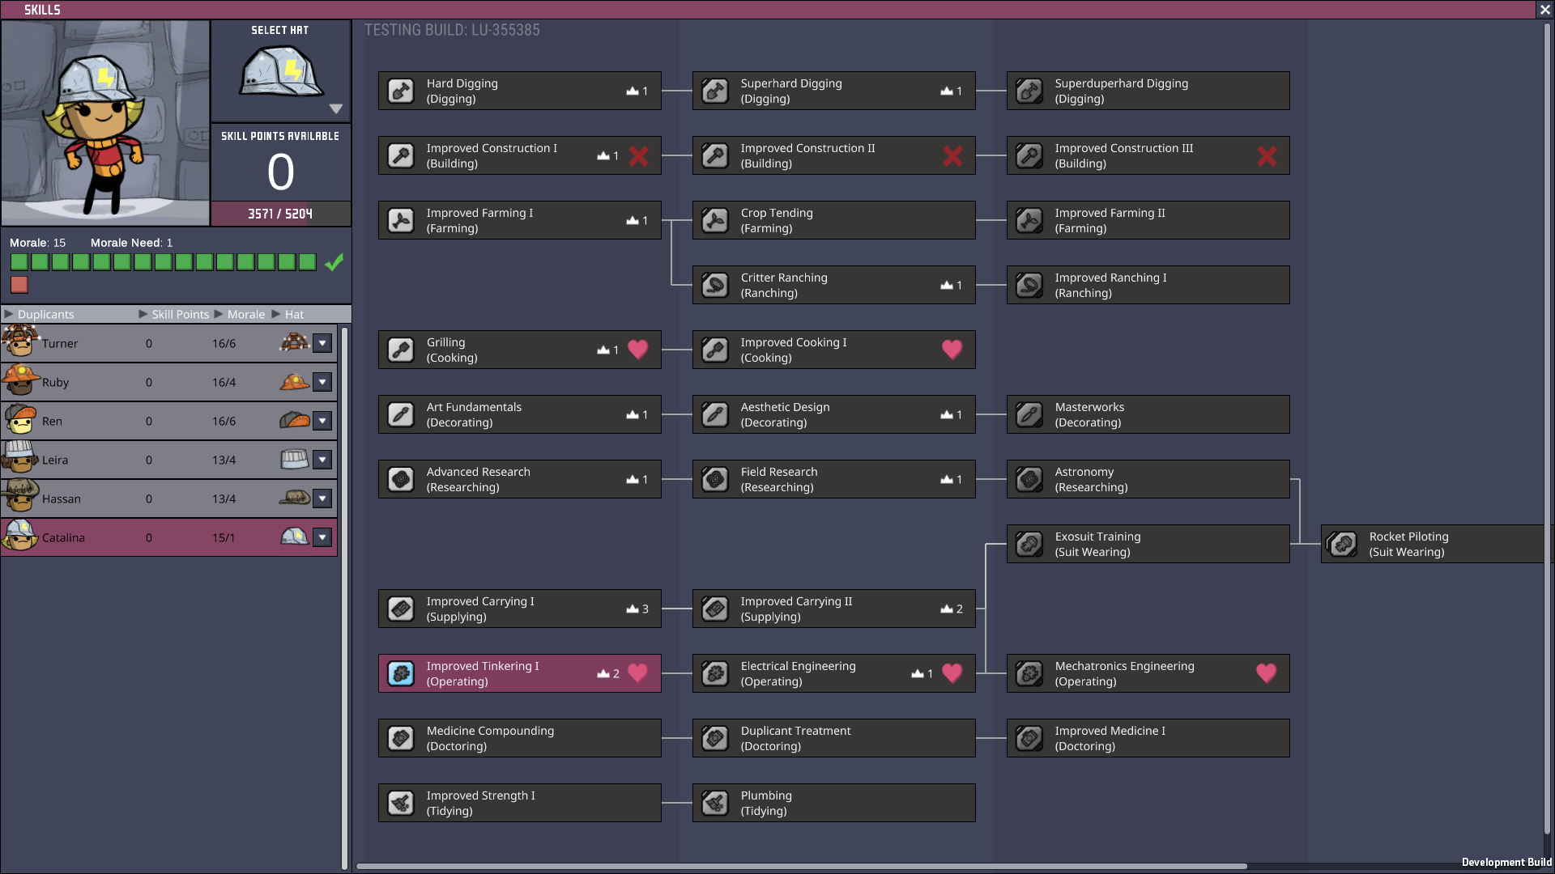Toggle the heart on Electrical Engineering
Screen dimensions: 1555x874
[x=952, y=673]
